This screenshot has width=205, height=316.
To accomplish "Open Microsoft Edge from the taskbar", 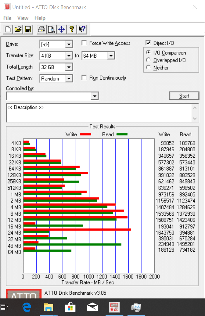I will click(27, 307).
